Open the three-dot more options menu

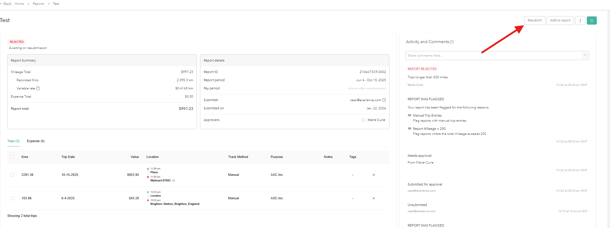(580, 21)
